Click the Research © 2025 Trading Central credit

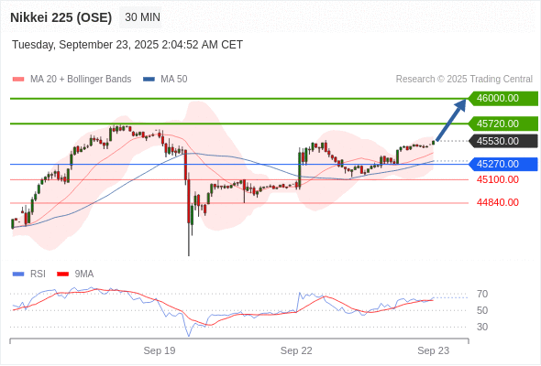(464, 80)
